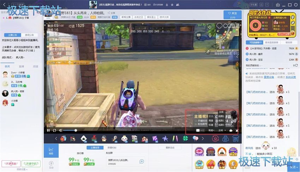This screenshot has width=300, height=172.
Task: Click the refresh stream icon
Action: (54, 130)
